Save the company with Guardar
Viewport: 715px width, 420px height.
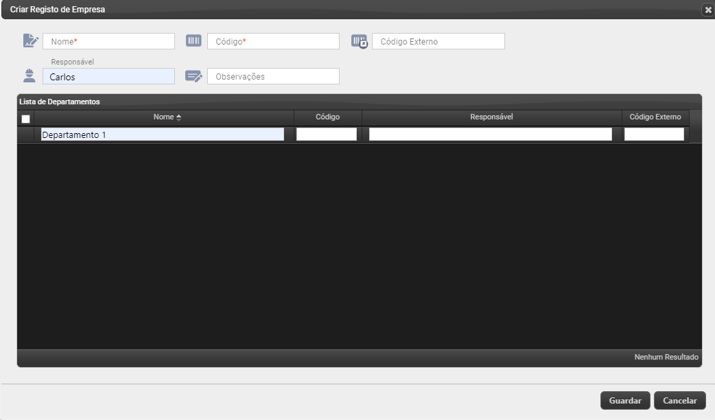(625, 400)
